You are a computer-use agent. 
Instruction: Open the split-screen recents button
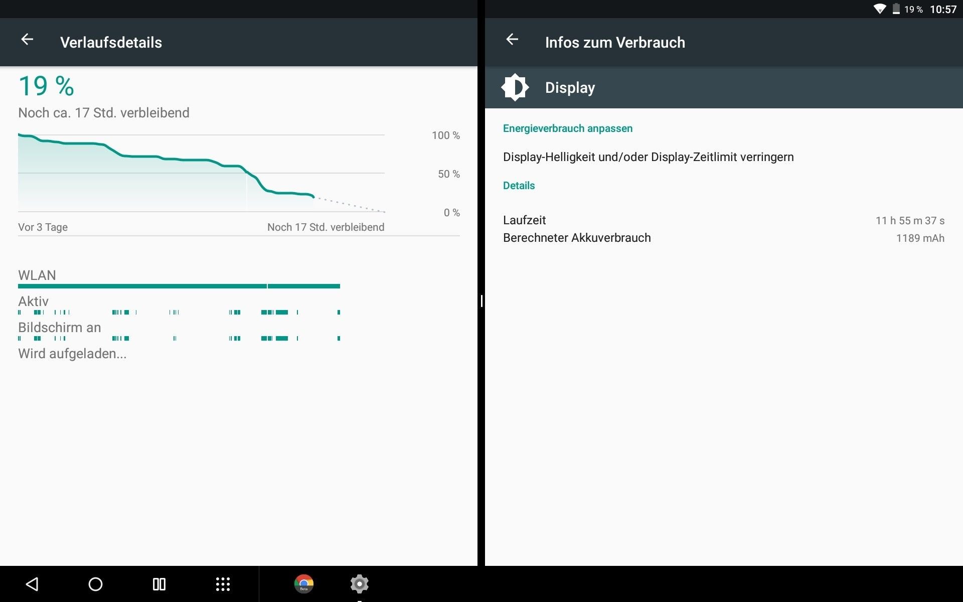point(159,584)
